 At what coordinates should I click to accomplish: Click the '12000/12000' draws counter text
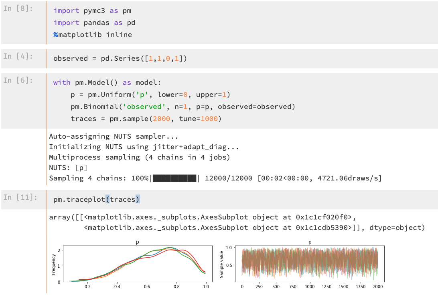coord(229,178)
